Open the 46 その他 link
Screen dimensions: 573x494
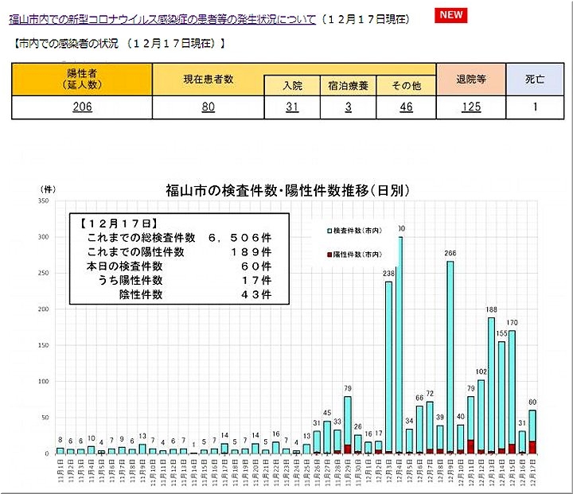click(406, 107)
